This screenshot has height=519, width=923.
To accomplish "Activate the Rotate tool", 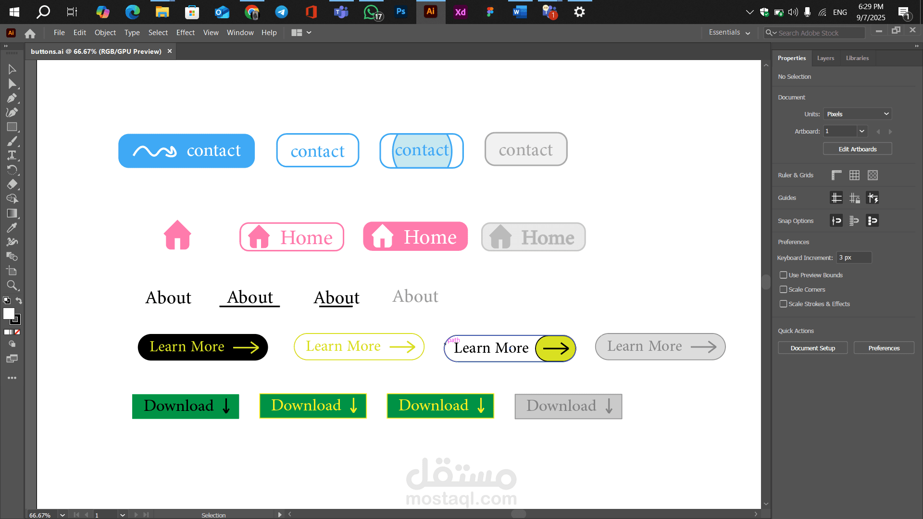I will (12, 170).
